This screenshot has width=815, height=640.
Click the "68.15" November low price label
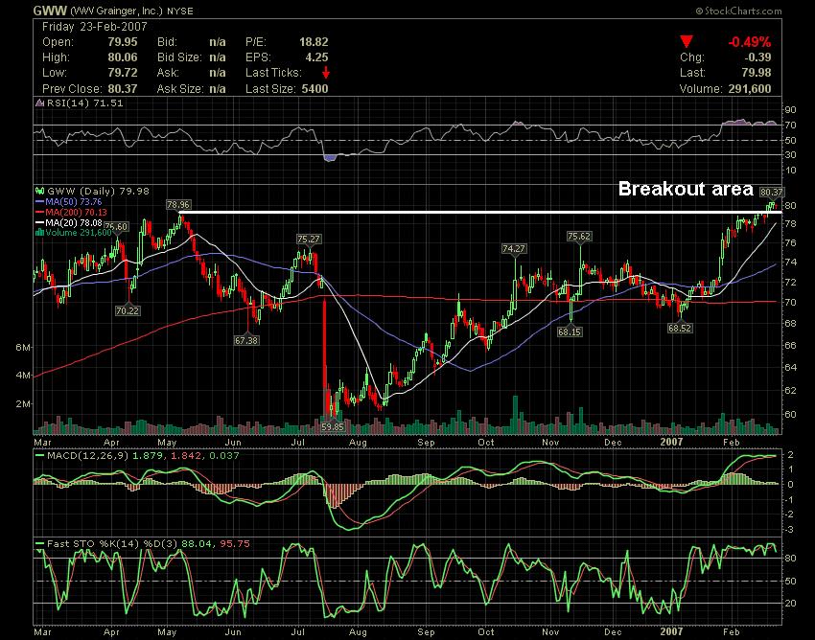(x=570, y=331)
